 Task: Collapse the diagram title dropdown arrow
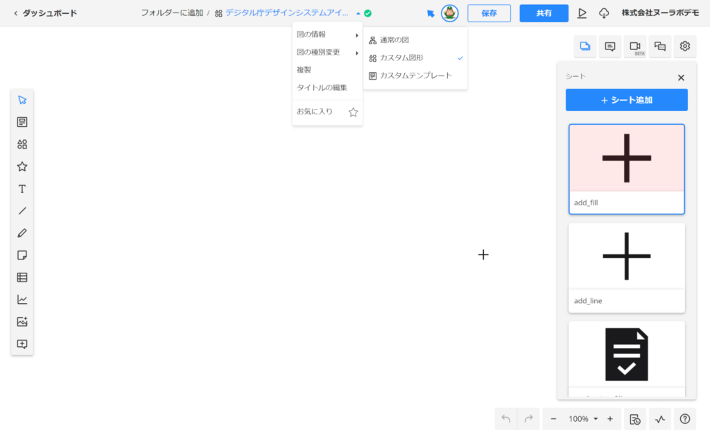[358, 13]
